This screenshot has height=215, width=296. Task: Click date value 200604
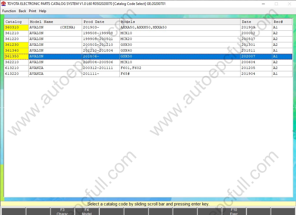click(x=256, y=62)
